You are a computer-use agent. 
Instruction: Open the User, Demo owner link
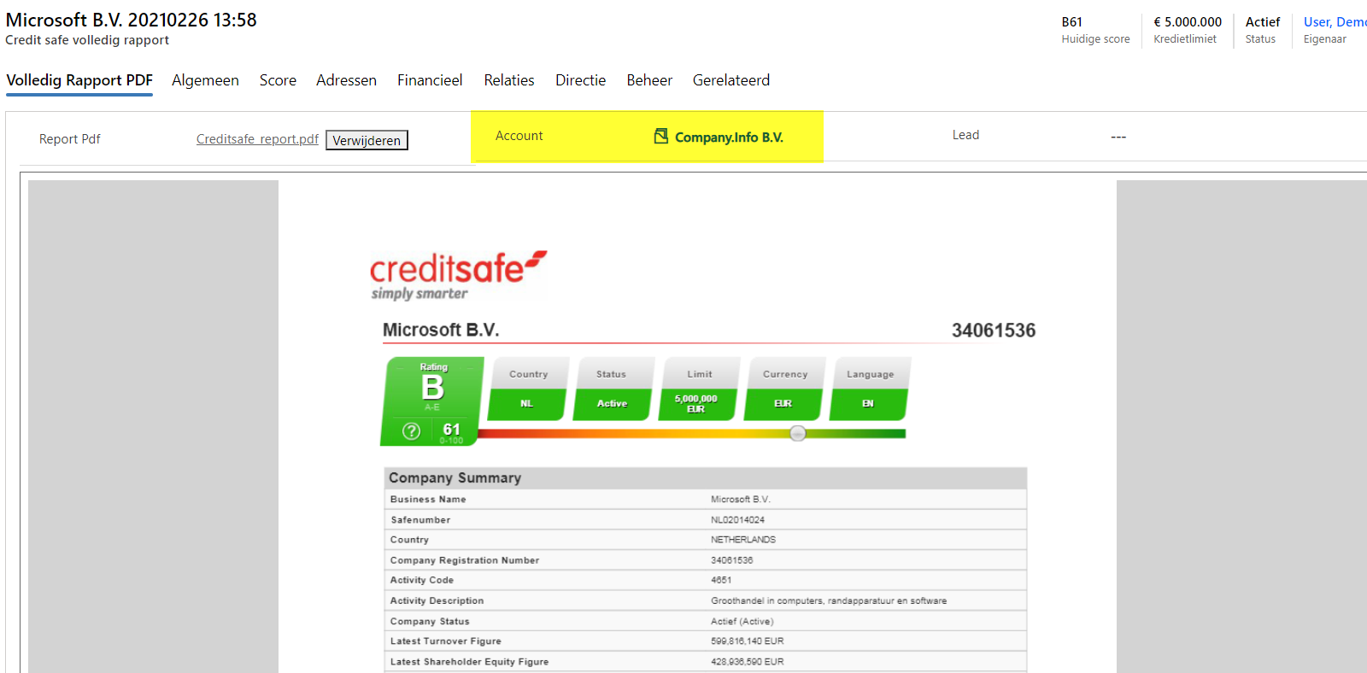[x=1334, y=22]
